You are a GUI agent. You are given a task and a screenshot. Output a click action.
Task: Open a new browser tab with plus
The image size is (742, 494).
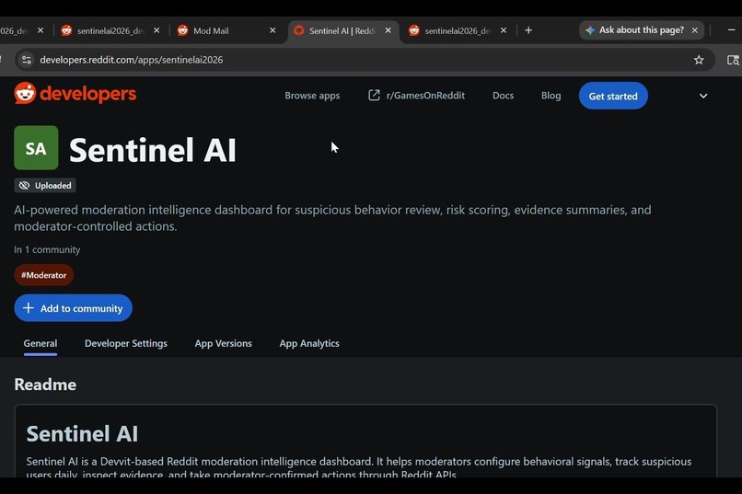(x=528, y=30)
